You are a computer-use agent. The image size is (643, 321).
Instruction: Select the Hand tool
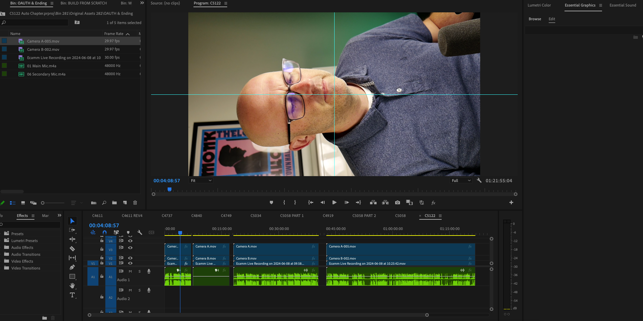click(x=72, y=286)
